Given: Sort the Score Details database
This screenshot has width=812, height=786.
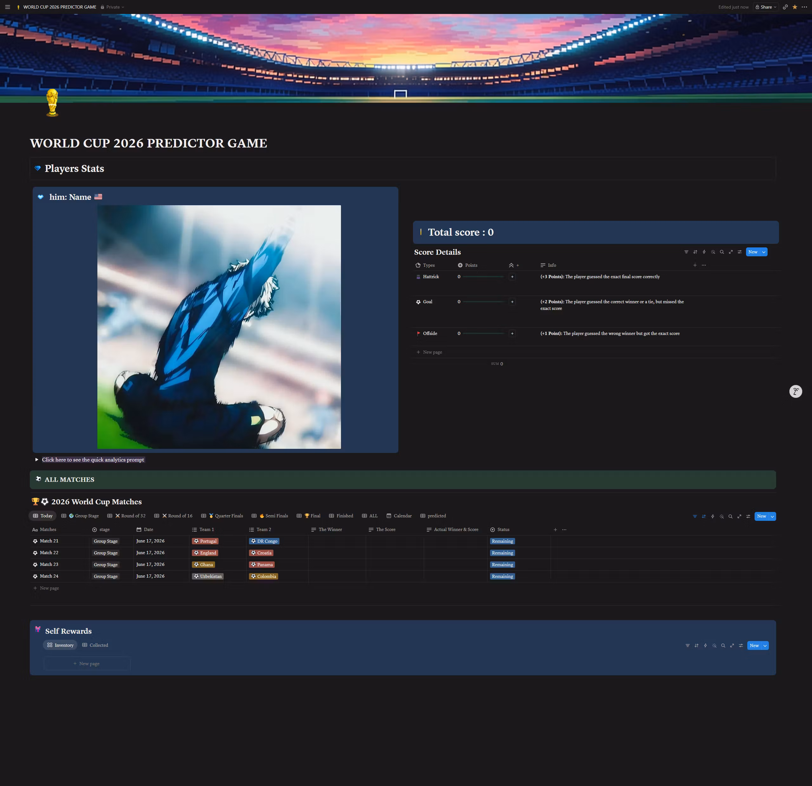Looking at the screenshot, I should click(x=695, y=252).
